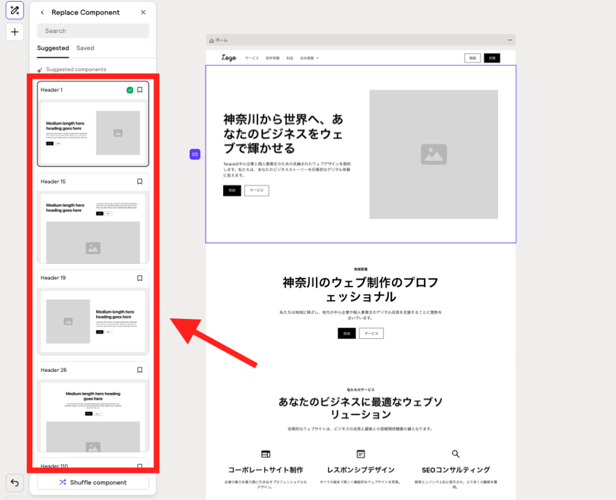Screen dimensions: 616x500
Task: Expand the 会社情報 dropdown in navbar
Action: [310, 58]
